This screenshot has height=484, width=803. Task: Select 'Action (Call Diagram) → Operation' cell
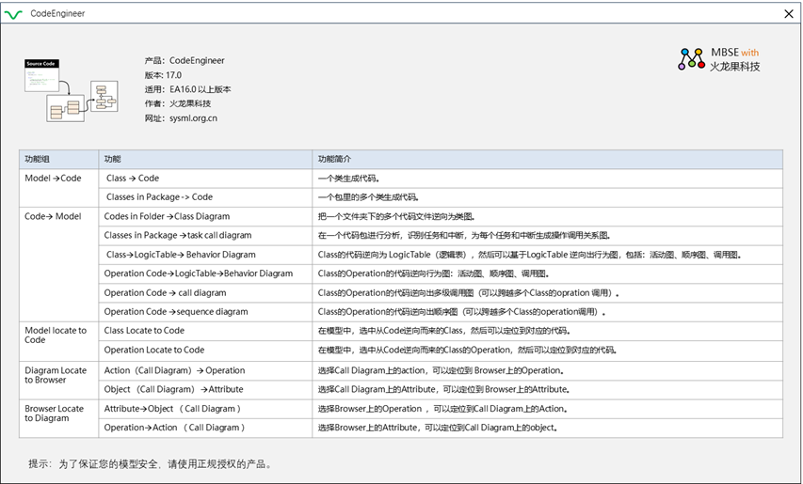pyautogui.click(x=205, y=370)
